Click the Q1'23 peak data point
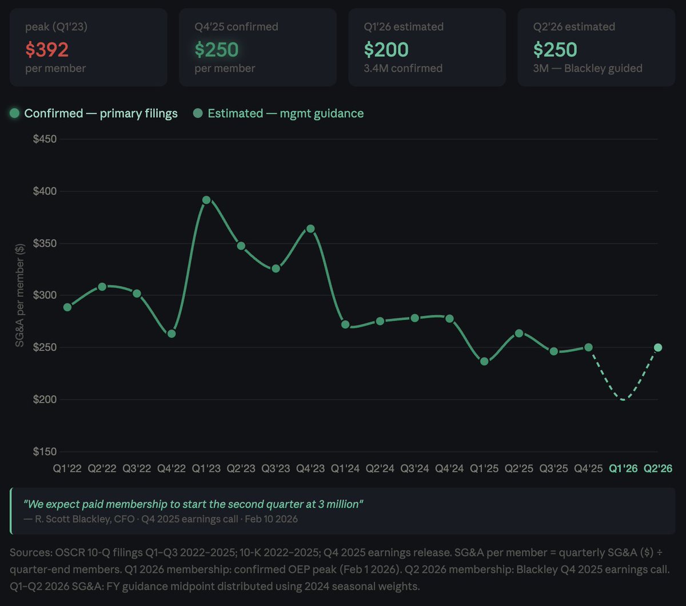The image size is (686, 606). 206,200
